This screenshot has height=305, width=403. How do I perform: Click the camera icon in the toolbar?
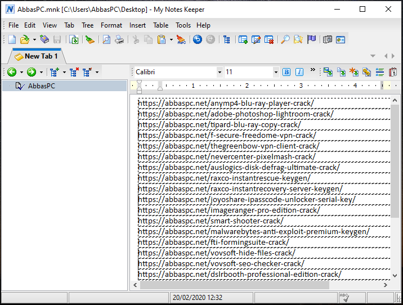tap(328, 39)
